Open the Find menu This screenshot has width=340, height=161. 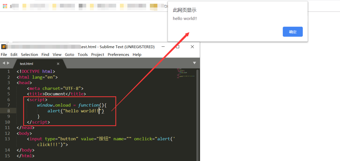click(x=45, y=54)
